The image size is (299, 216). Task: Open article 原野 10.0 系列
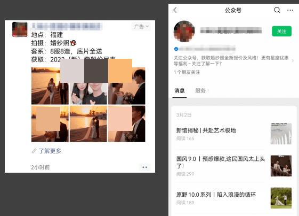216,195
